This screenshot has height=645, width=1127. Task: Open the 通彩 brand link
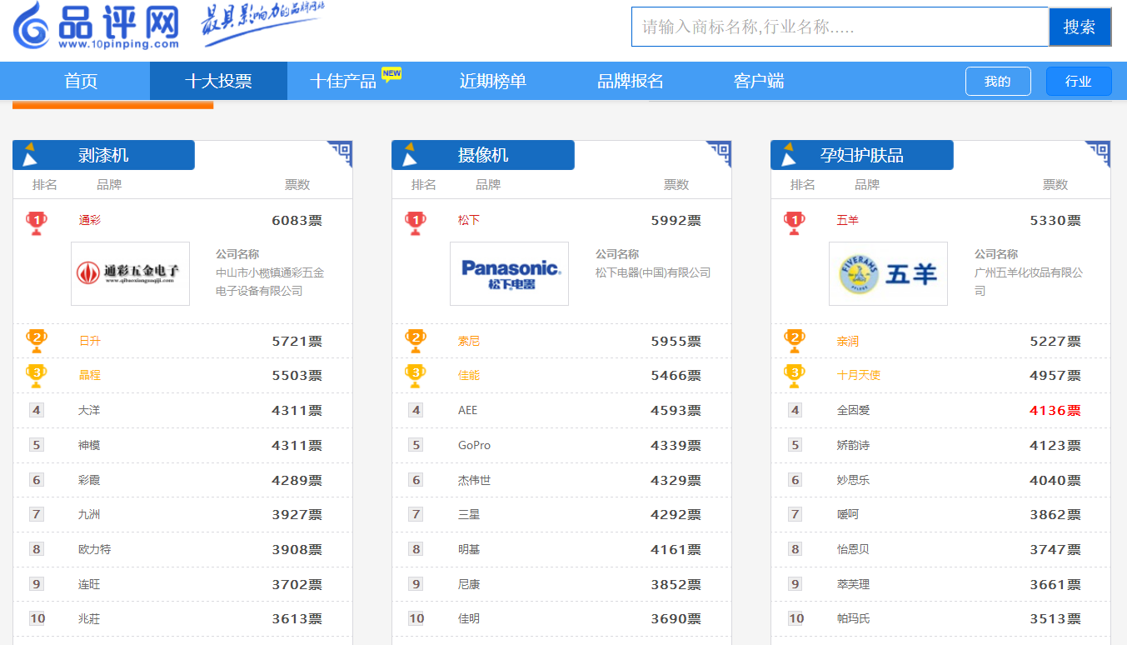pos(89,221)
